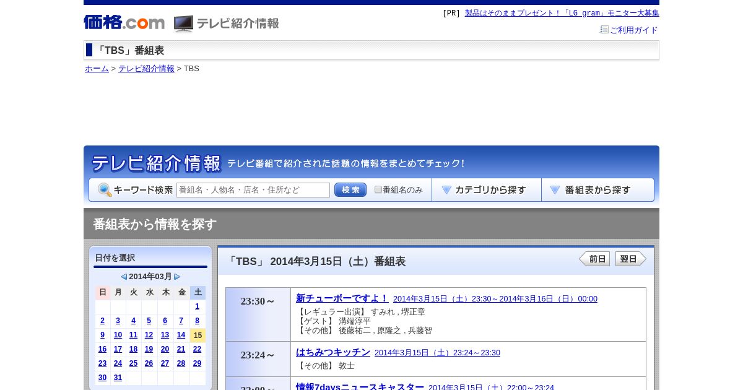The height and width of the screenshot is (390, 743).
Task: Select March 11 in the calendar
Action: click(133, 335)
